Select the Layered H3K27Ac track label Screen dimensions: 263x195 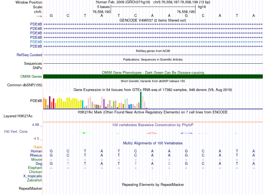click(x=18, y=116)
